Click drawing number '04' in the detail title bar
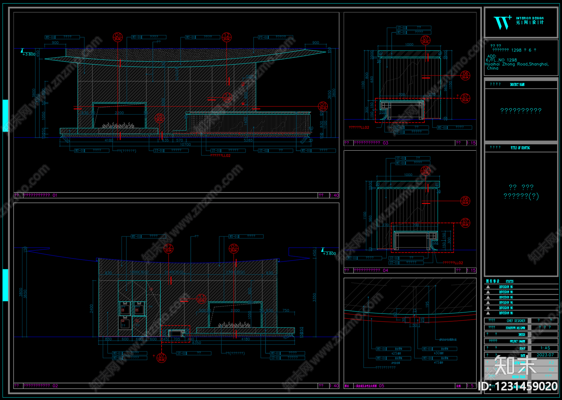The height and width of the screenshot is (400, 562). [386, 270]
